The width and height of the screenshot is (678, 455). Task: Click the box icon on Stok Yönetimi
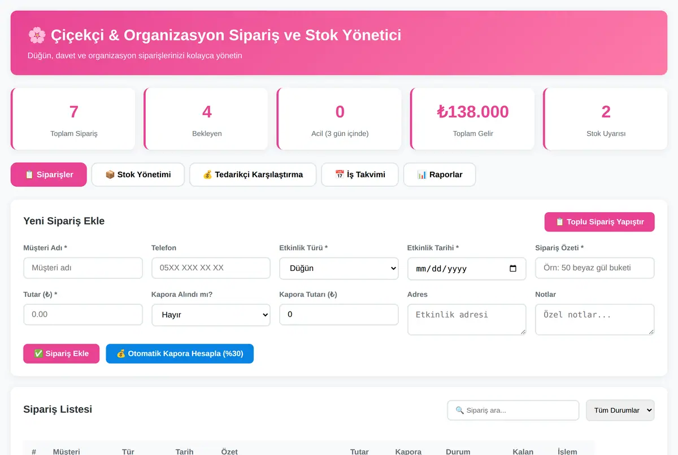tap(110, 174)
